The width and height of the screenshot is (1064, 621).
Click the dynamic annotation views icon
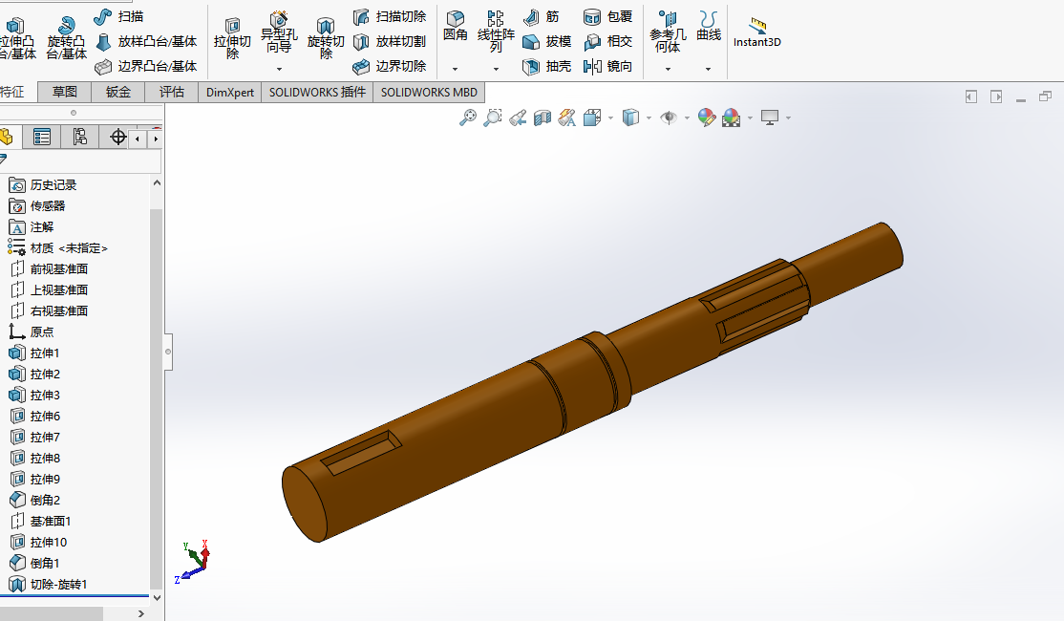(x=566, y=118)
